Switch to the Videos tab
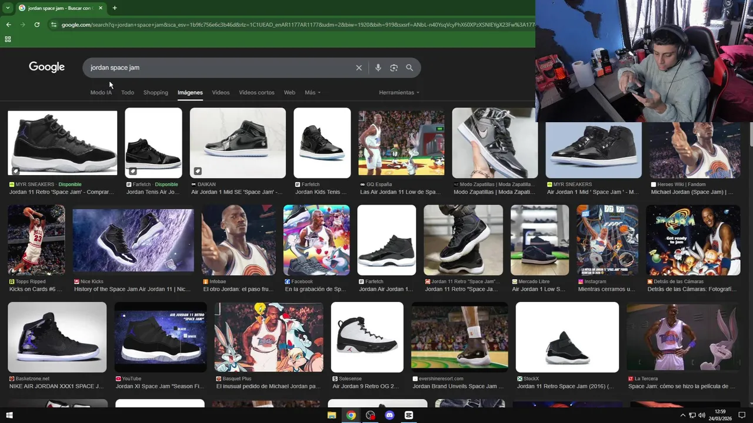Screen dimensions: 753x423 pyautogui.click(x=221, y=92)
